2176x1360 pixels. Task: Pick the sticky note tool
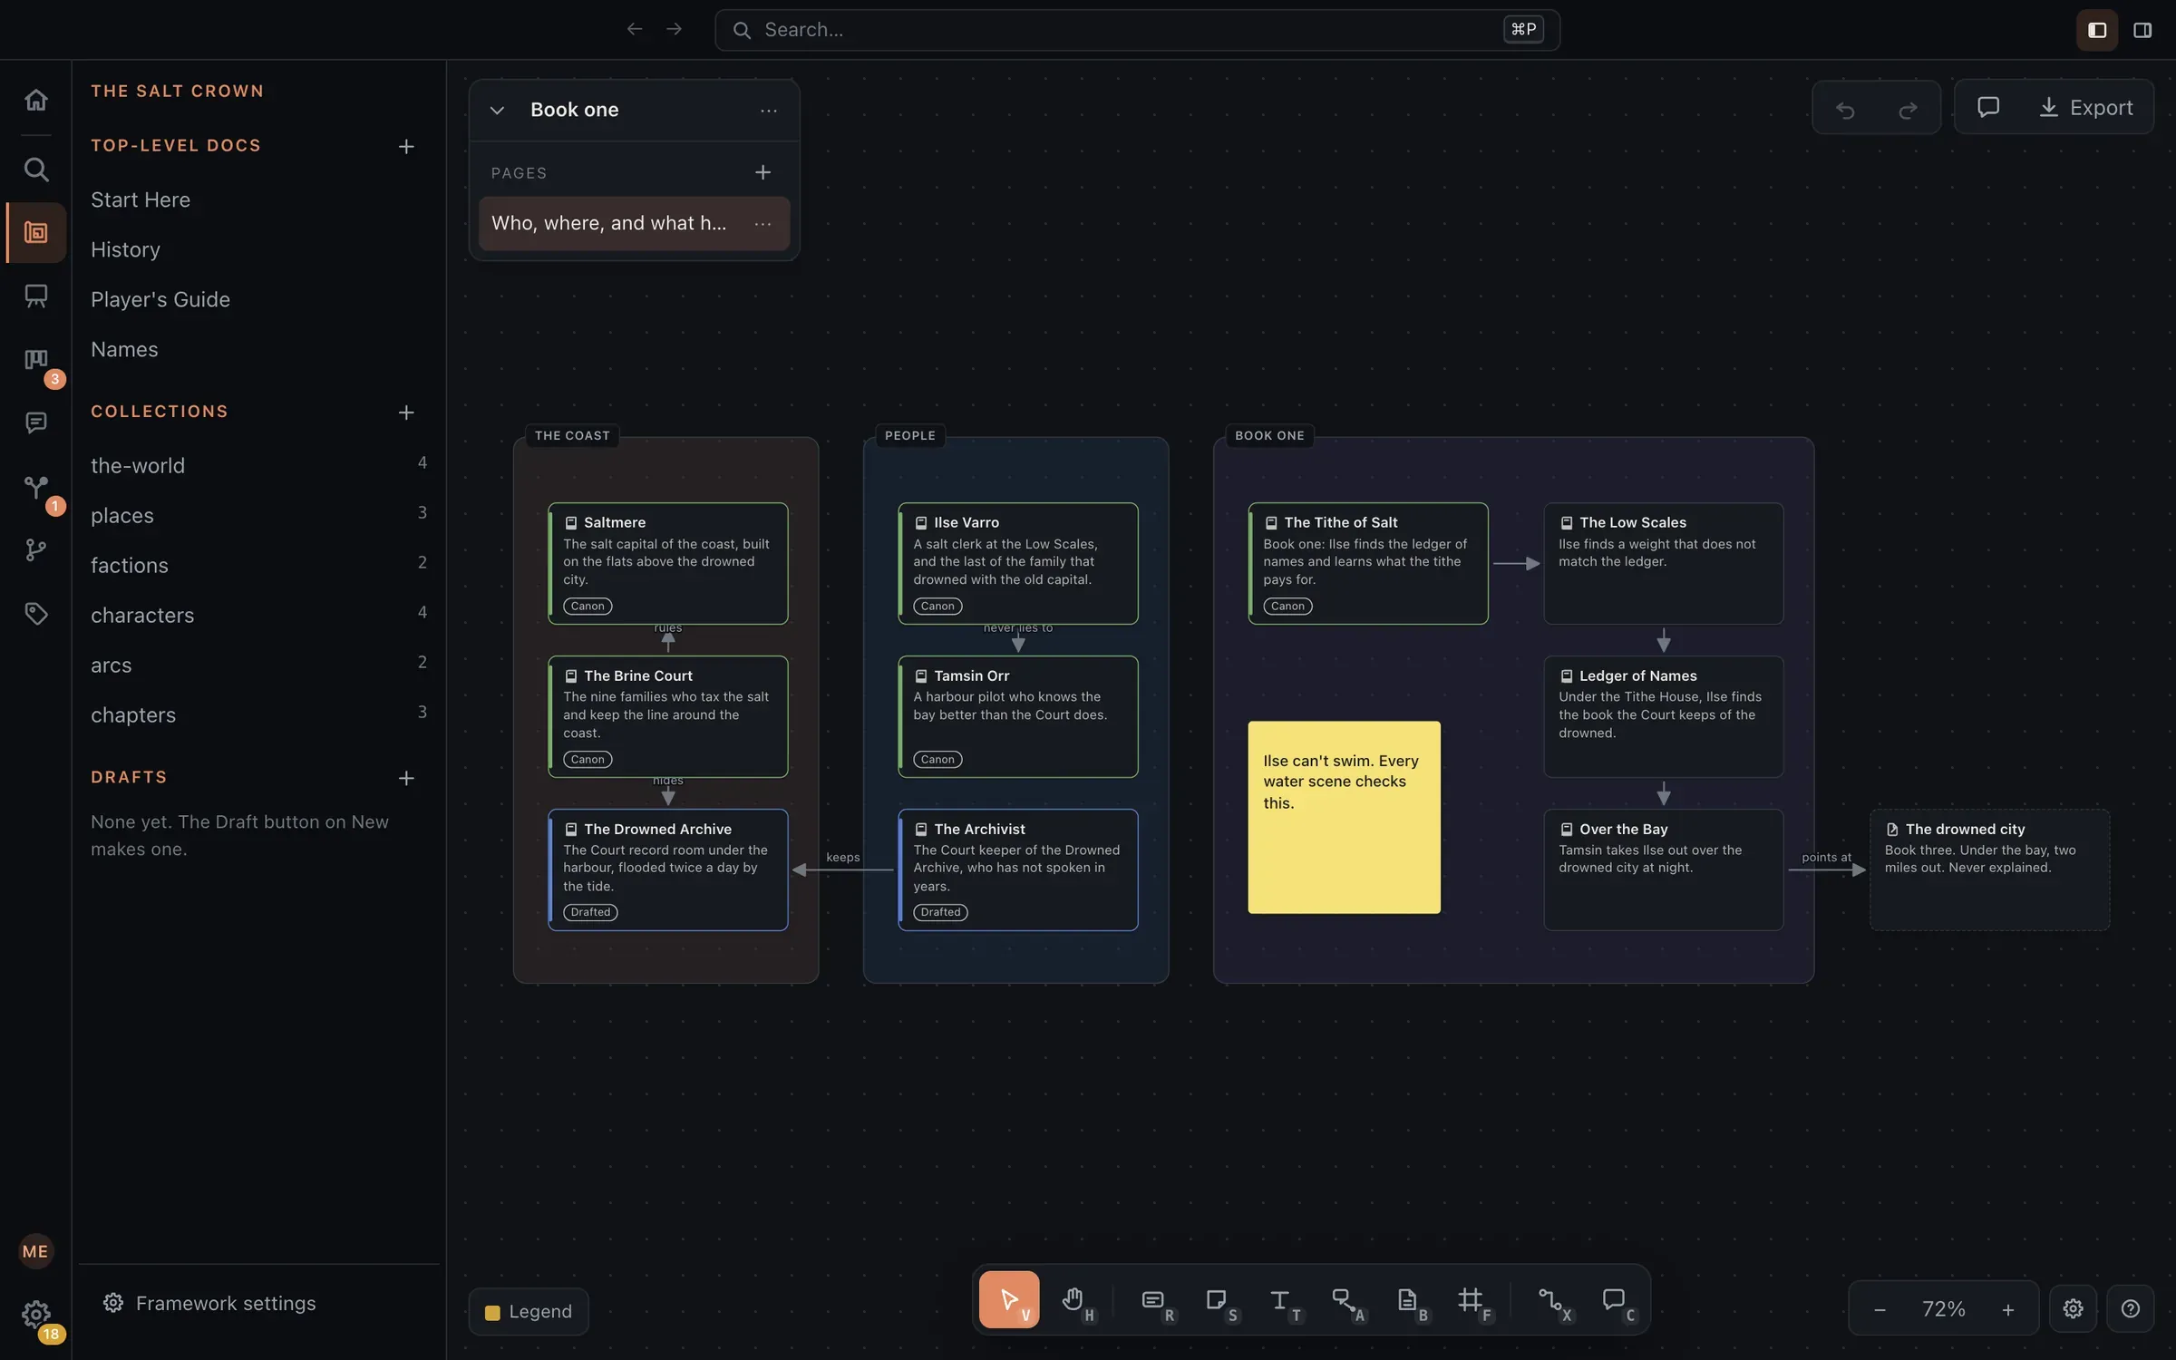point(1217,1300)
